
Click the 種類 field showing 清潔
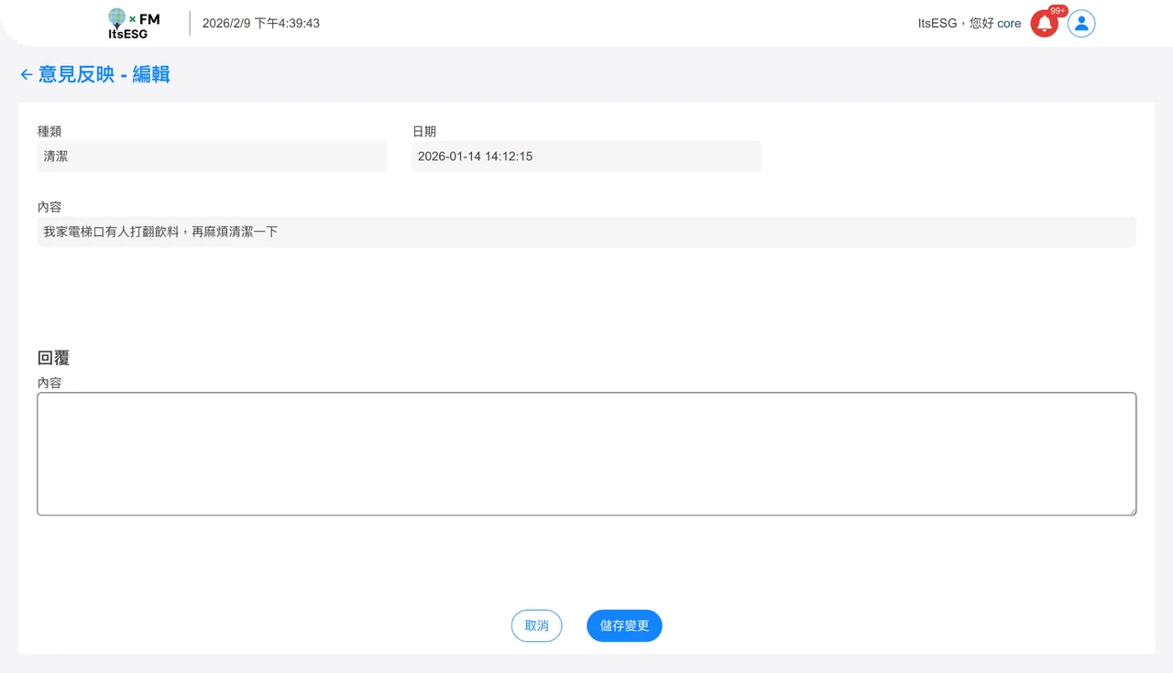pos(212,157)
